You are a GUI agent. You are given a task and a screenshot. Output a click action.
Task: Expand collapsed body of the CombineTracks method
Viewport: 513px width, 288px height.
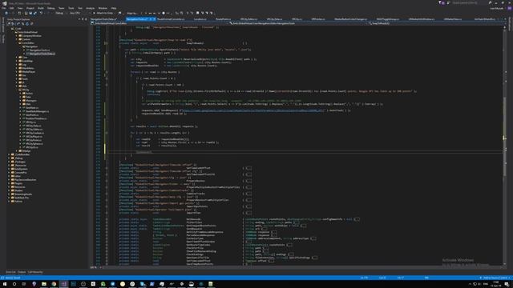pos(249,194)
